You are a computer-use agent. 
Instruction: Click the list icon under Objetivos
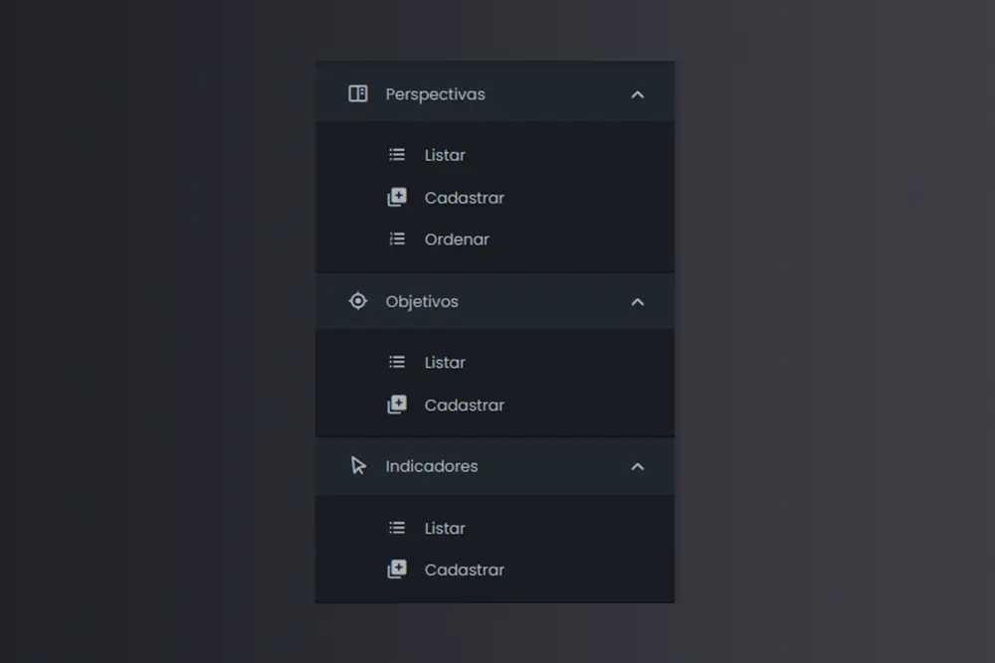(x=397, y=363)
